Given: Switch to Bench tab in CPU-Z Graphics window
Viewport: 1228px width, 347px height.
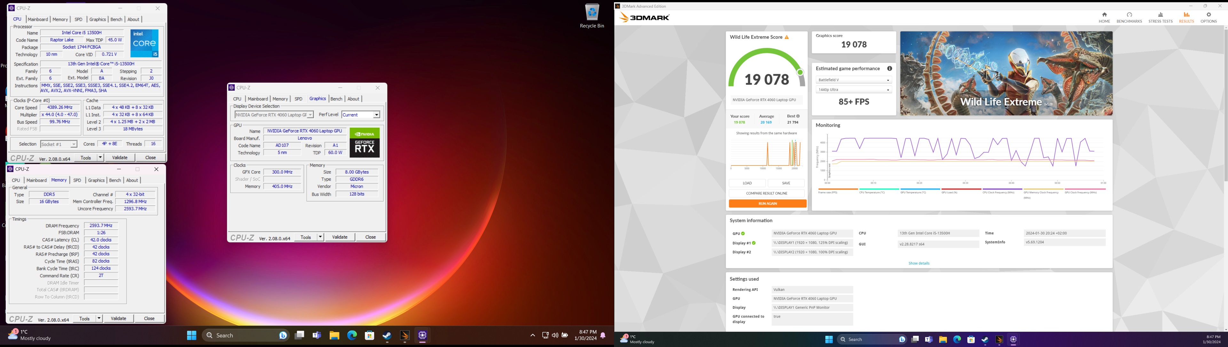Looking at the screenshot, I should [x=336, y=99].
